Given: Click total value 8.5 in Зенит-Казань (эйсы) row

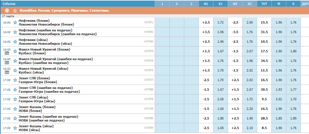Looking at the screenshot, I should (264, 128).
